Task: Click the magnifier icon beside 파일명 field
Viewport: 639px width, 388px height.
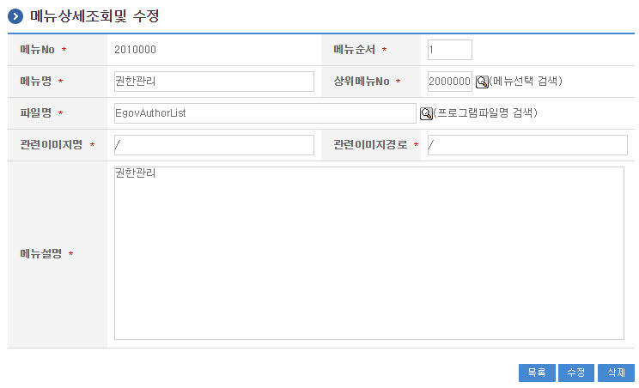Action: coord(425,113)
